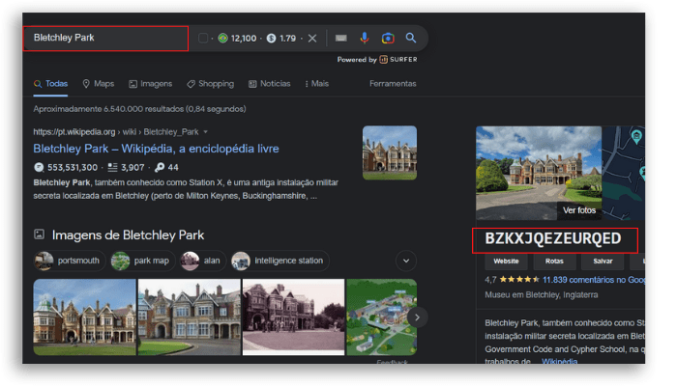677x386 pixels.
Task: Click the images section icon
Action: 40,234
